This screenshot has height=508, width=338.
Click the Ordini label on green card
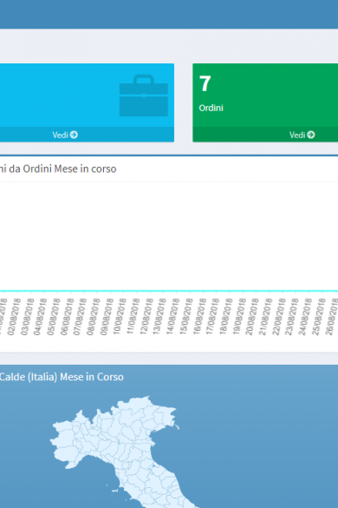tap(211, 108)
